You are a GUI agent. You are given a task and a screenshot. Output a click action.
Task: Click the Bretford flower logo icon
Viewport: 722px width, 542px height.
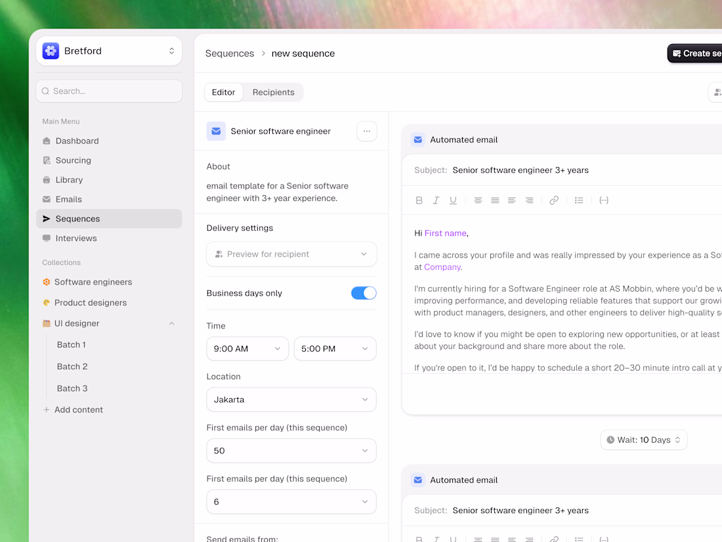[x=51, y=51]
